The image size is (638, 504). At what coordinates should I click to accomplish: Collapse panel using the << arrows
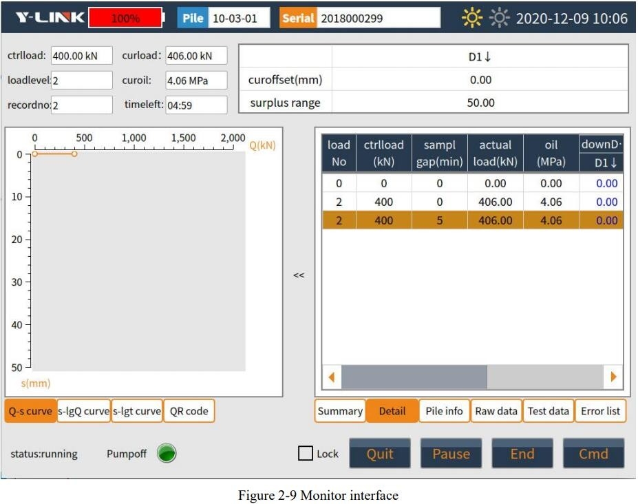(299, 275)
